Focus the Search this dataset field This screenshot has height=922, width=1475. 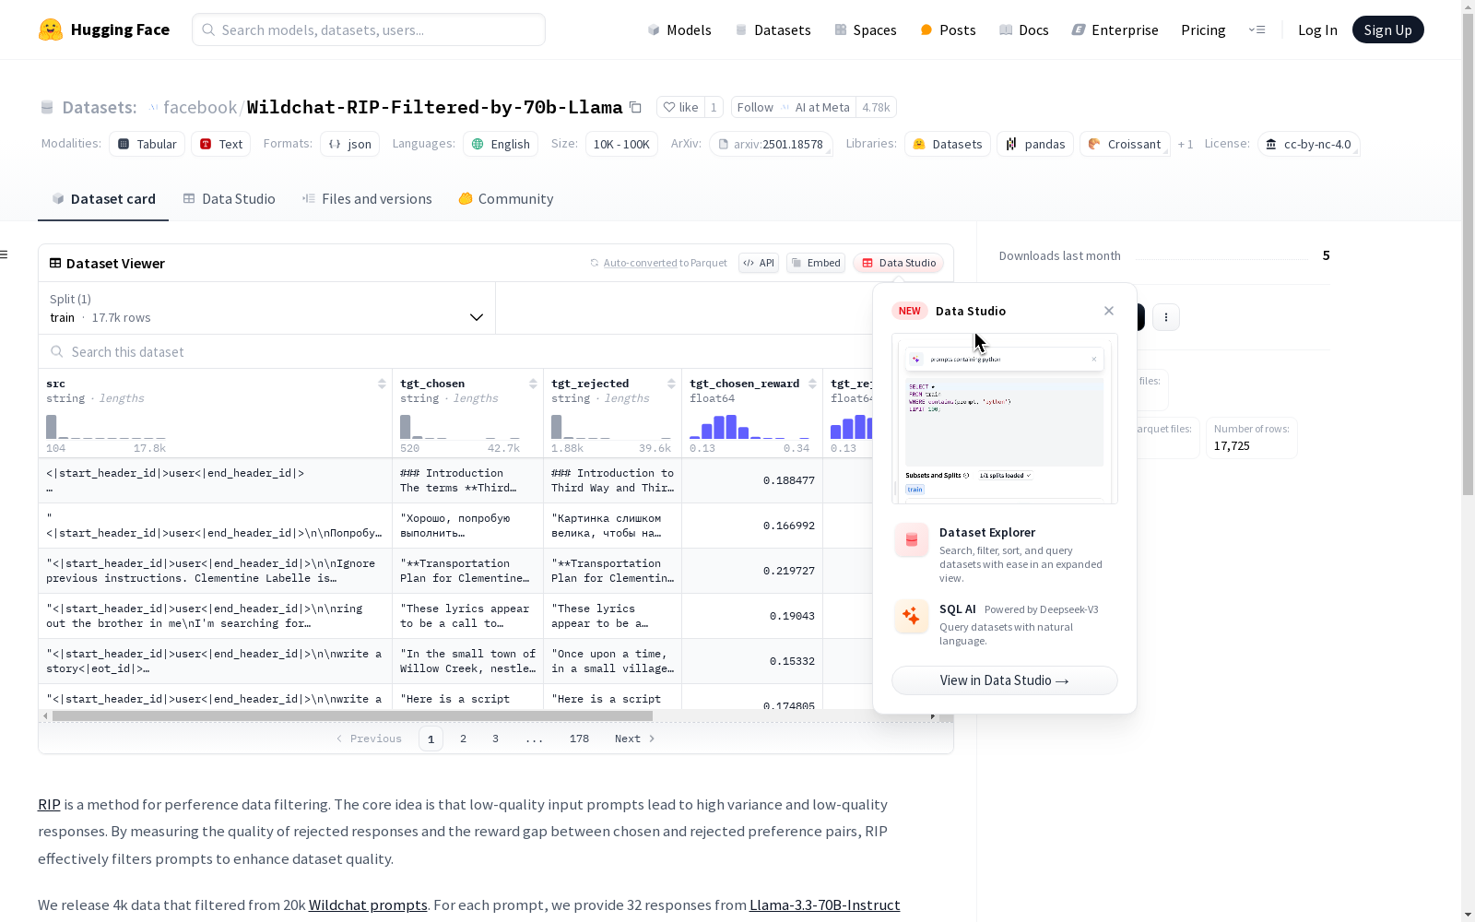tap(456, 351)
